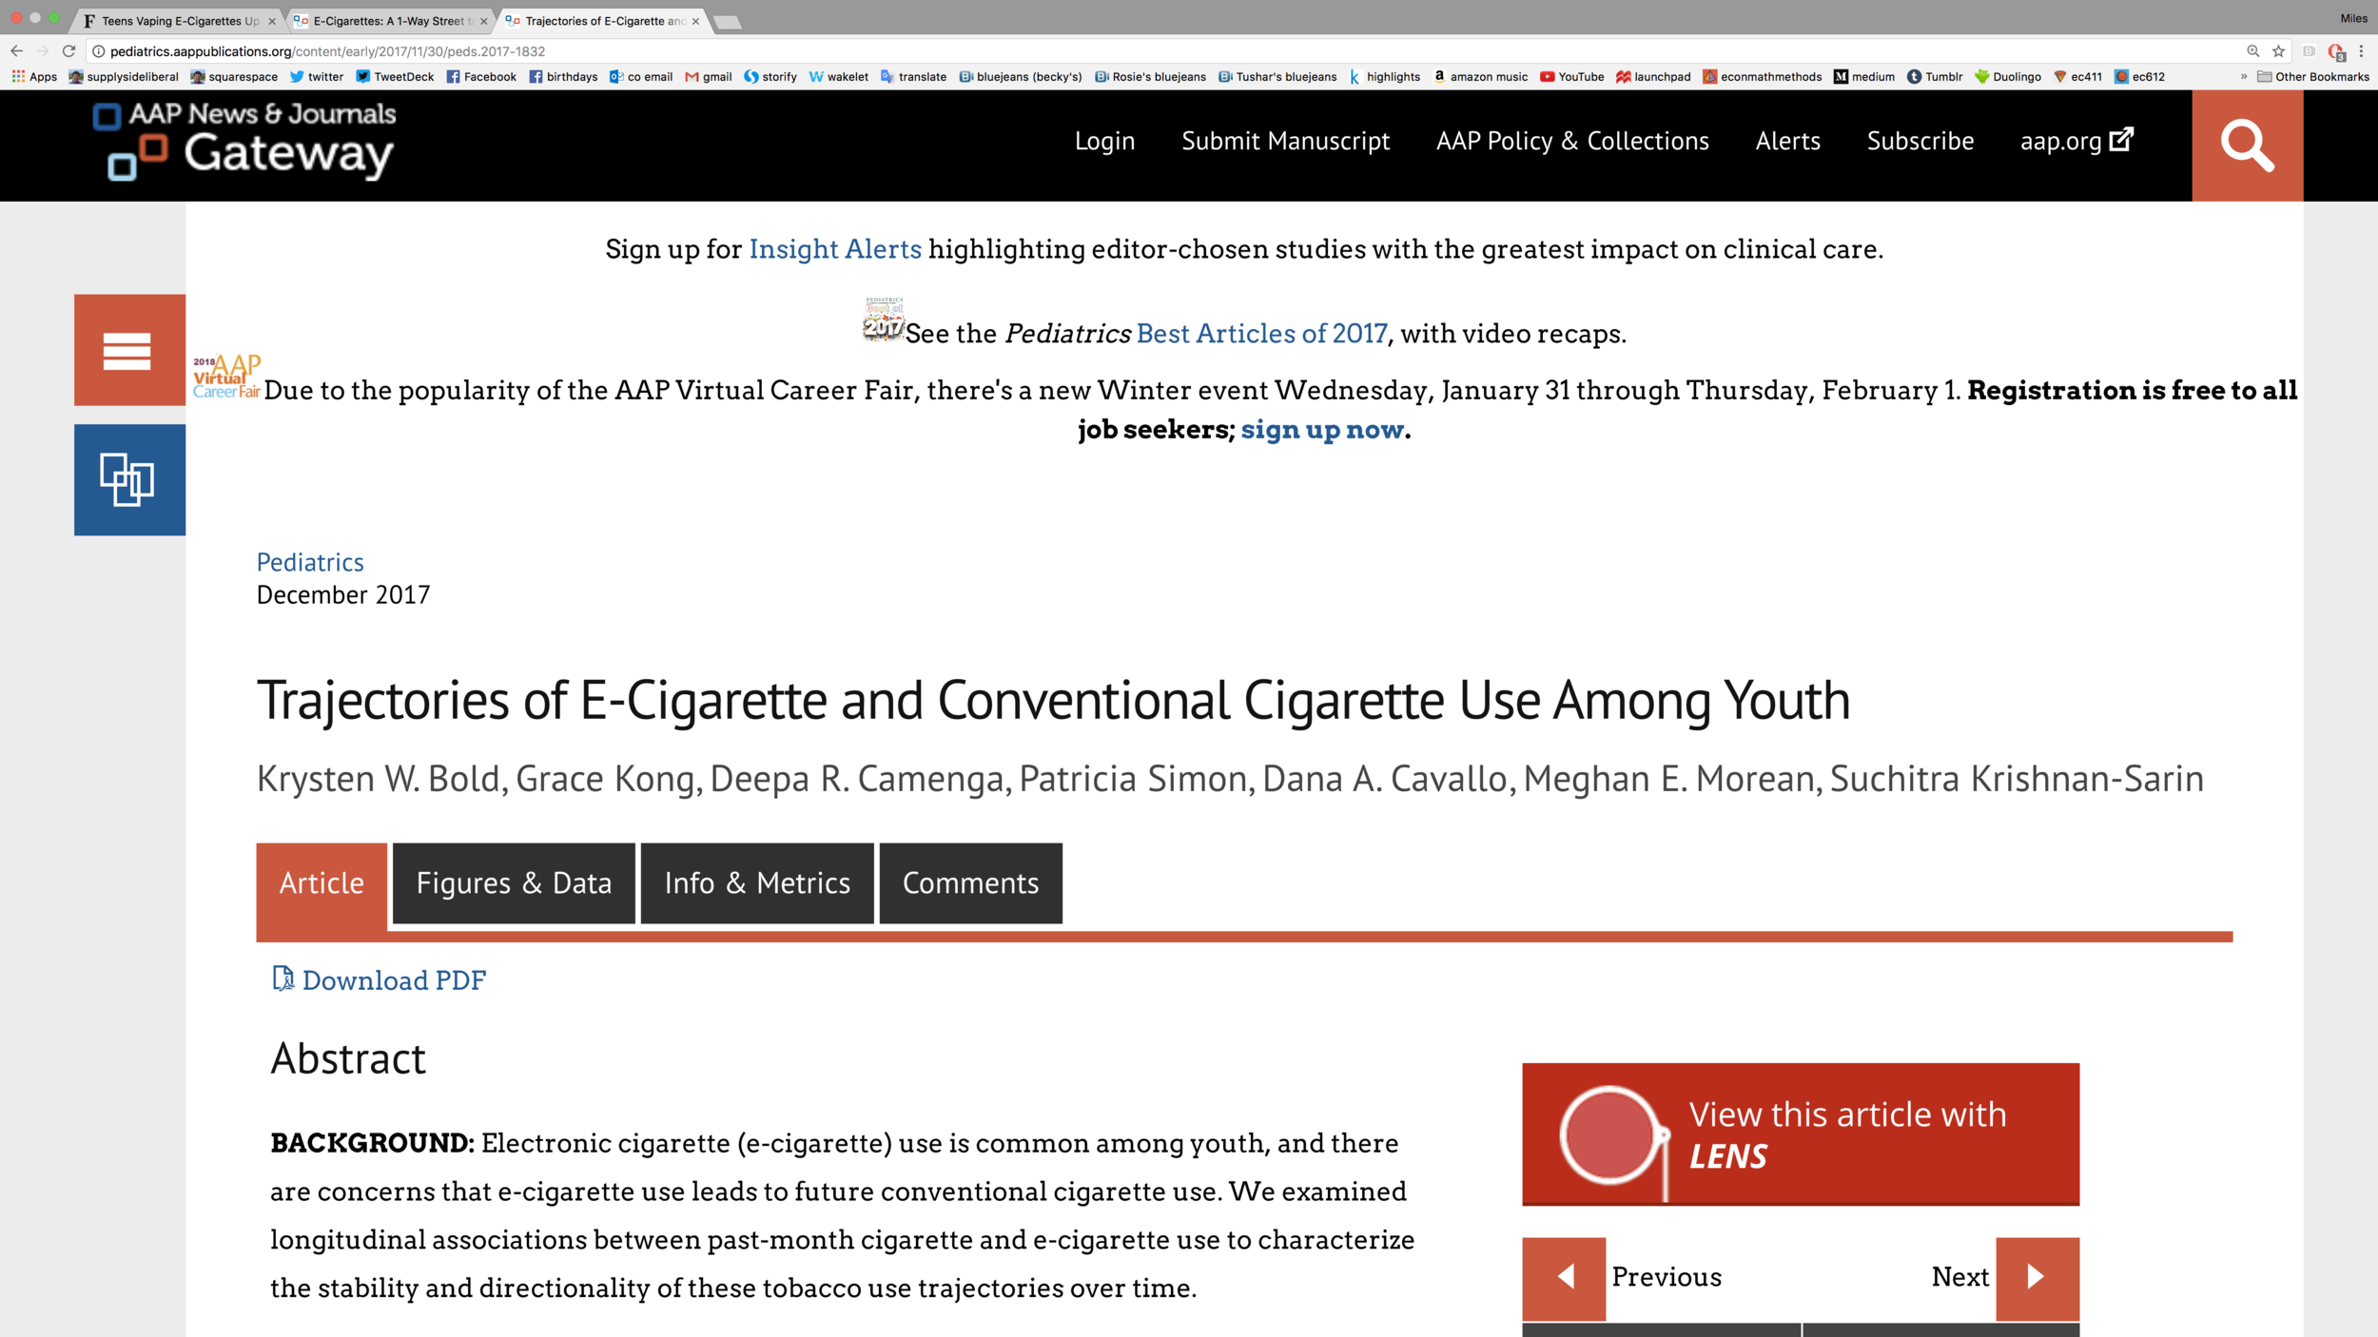Open the YouTube bookmark
The width and height of the screenshot is (2378, 1337).
tap(1571, 77)
